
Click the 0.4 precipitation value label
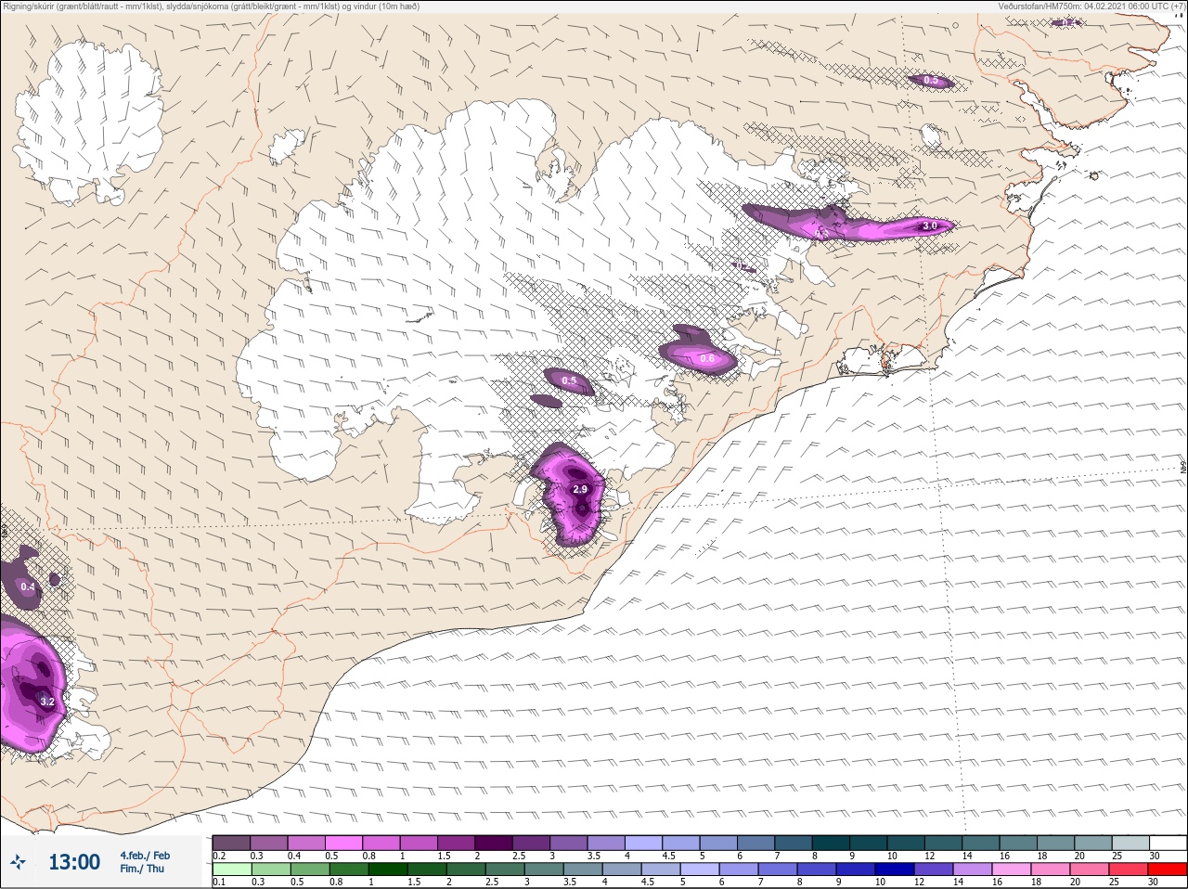tap(28, 586)
